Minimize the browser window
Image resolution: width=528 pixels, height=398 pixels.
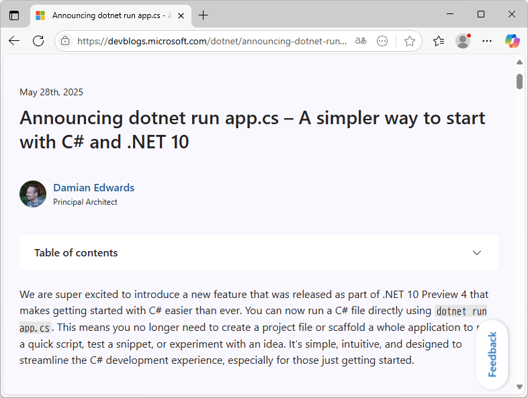click(450, 14)
